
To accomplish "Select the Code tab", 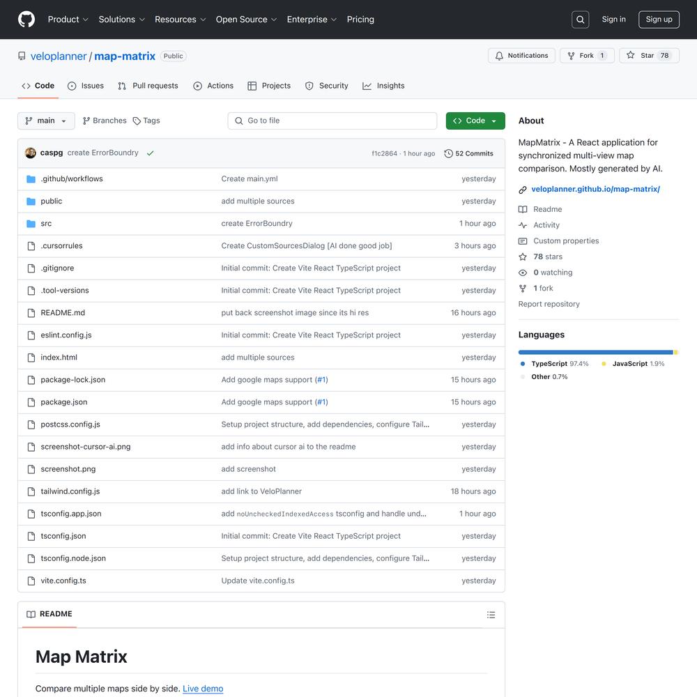I will pos(38,86).
